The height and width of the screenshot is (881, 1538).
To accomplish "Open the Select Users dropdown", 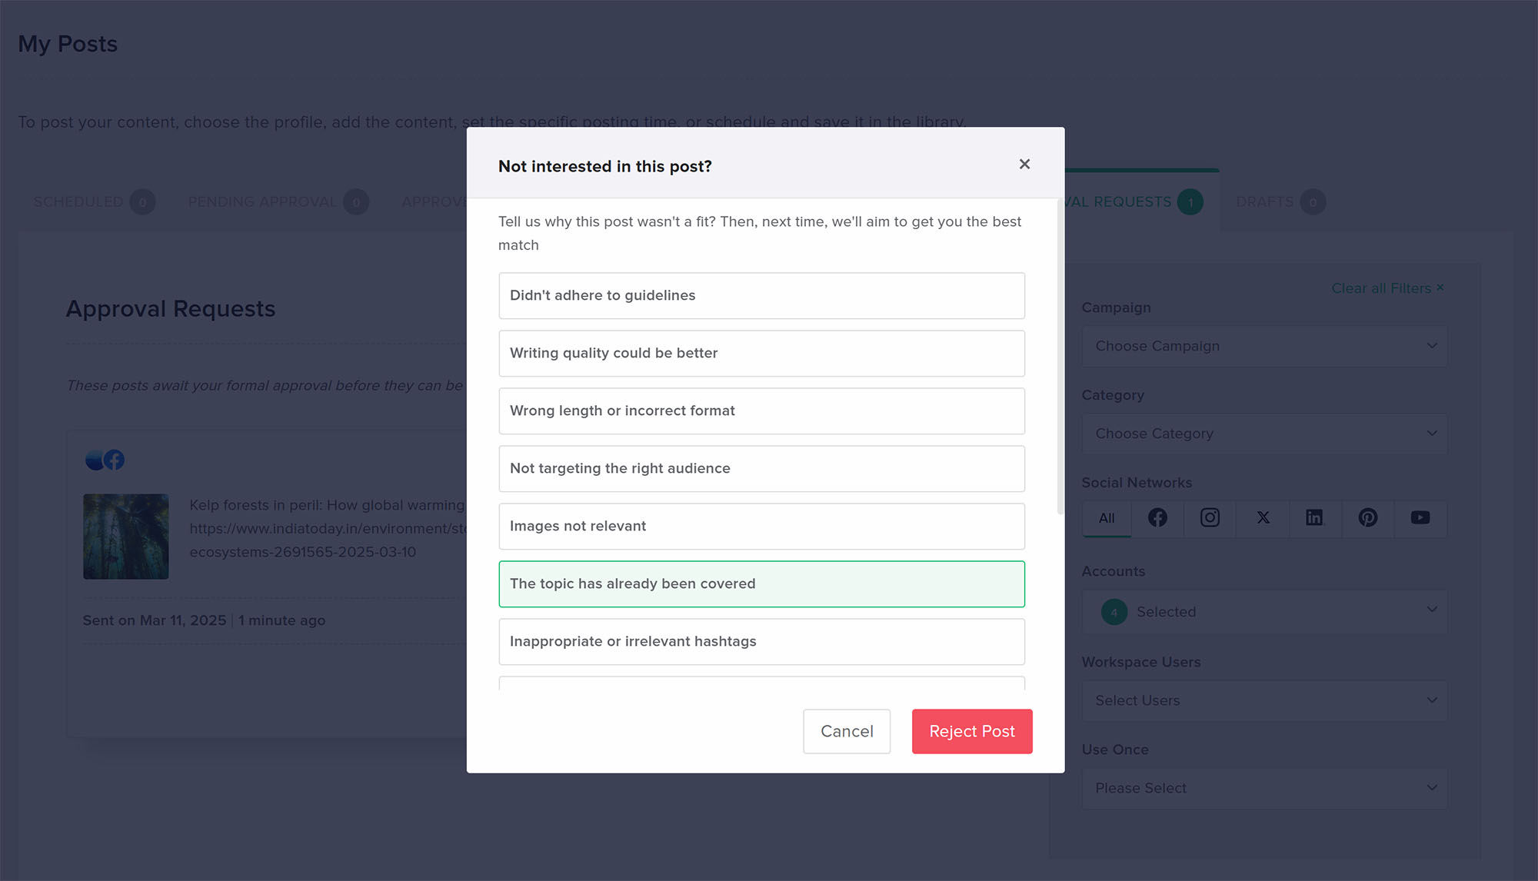I will click(x=1264, y=701).
